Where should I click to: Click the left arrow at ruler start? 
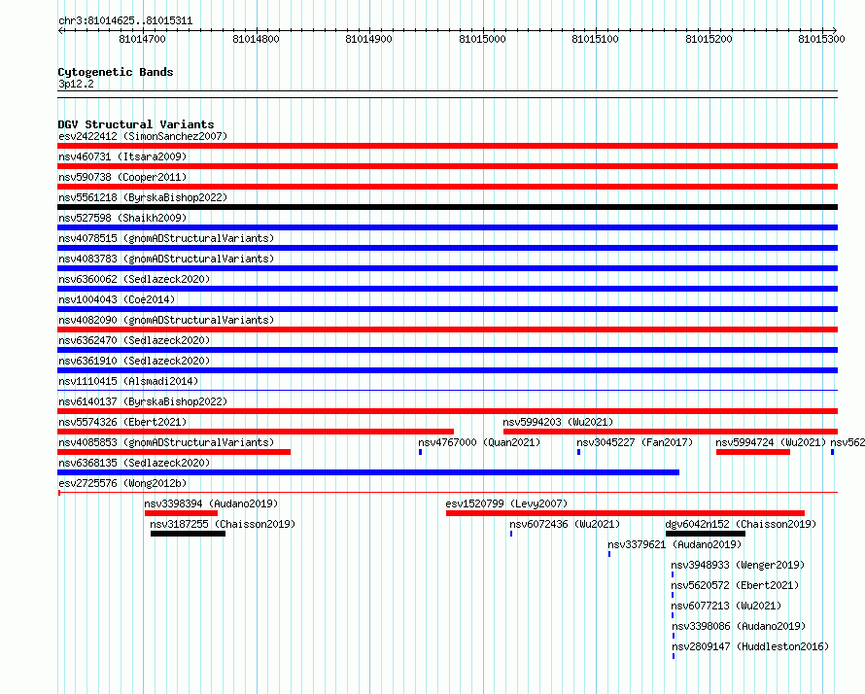pos(60,31)
